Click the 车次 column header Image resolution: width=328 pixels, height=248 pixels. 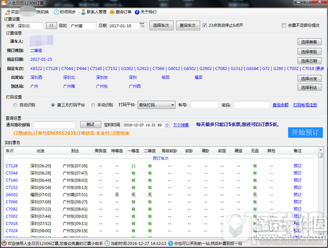point(13,151)
